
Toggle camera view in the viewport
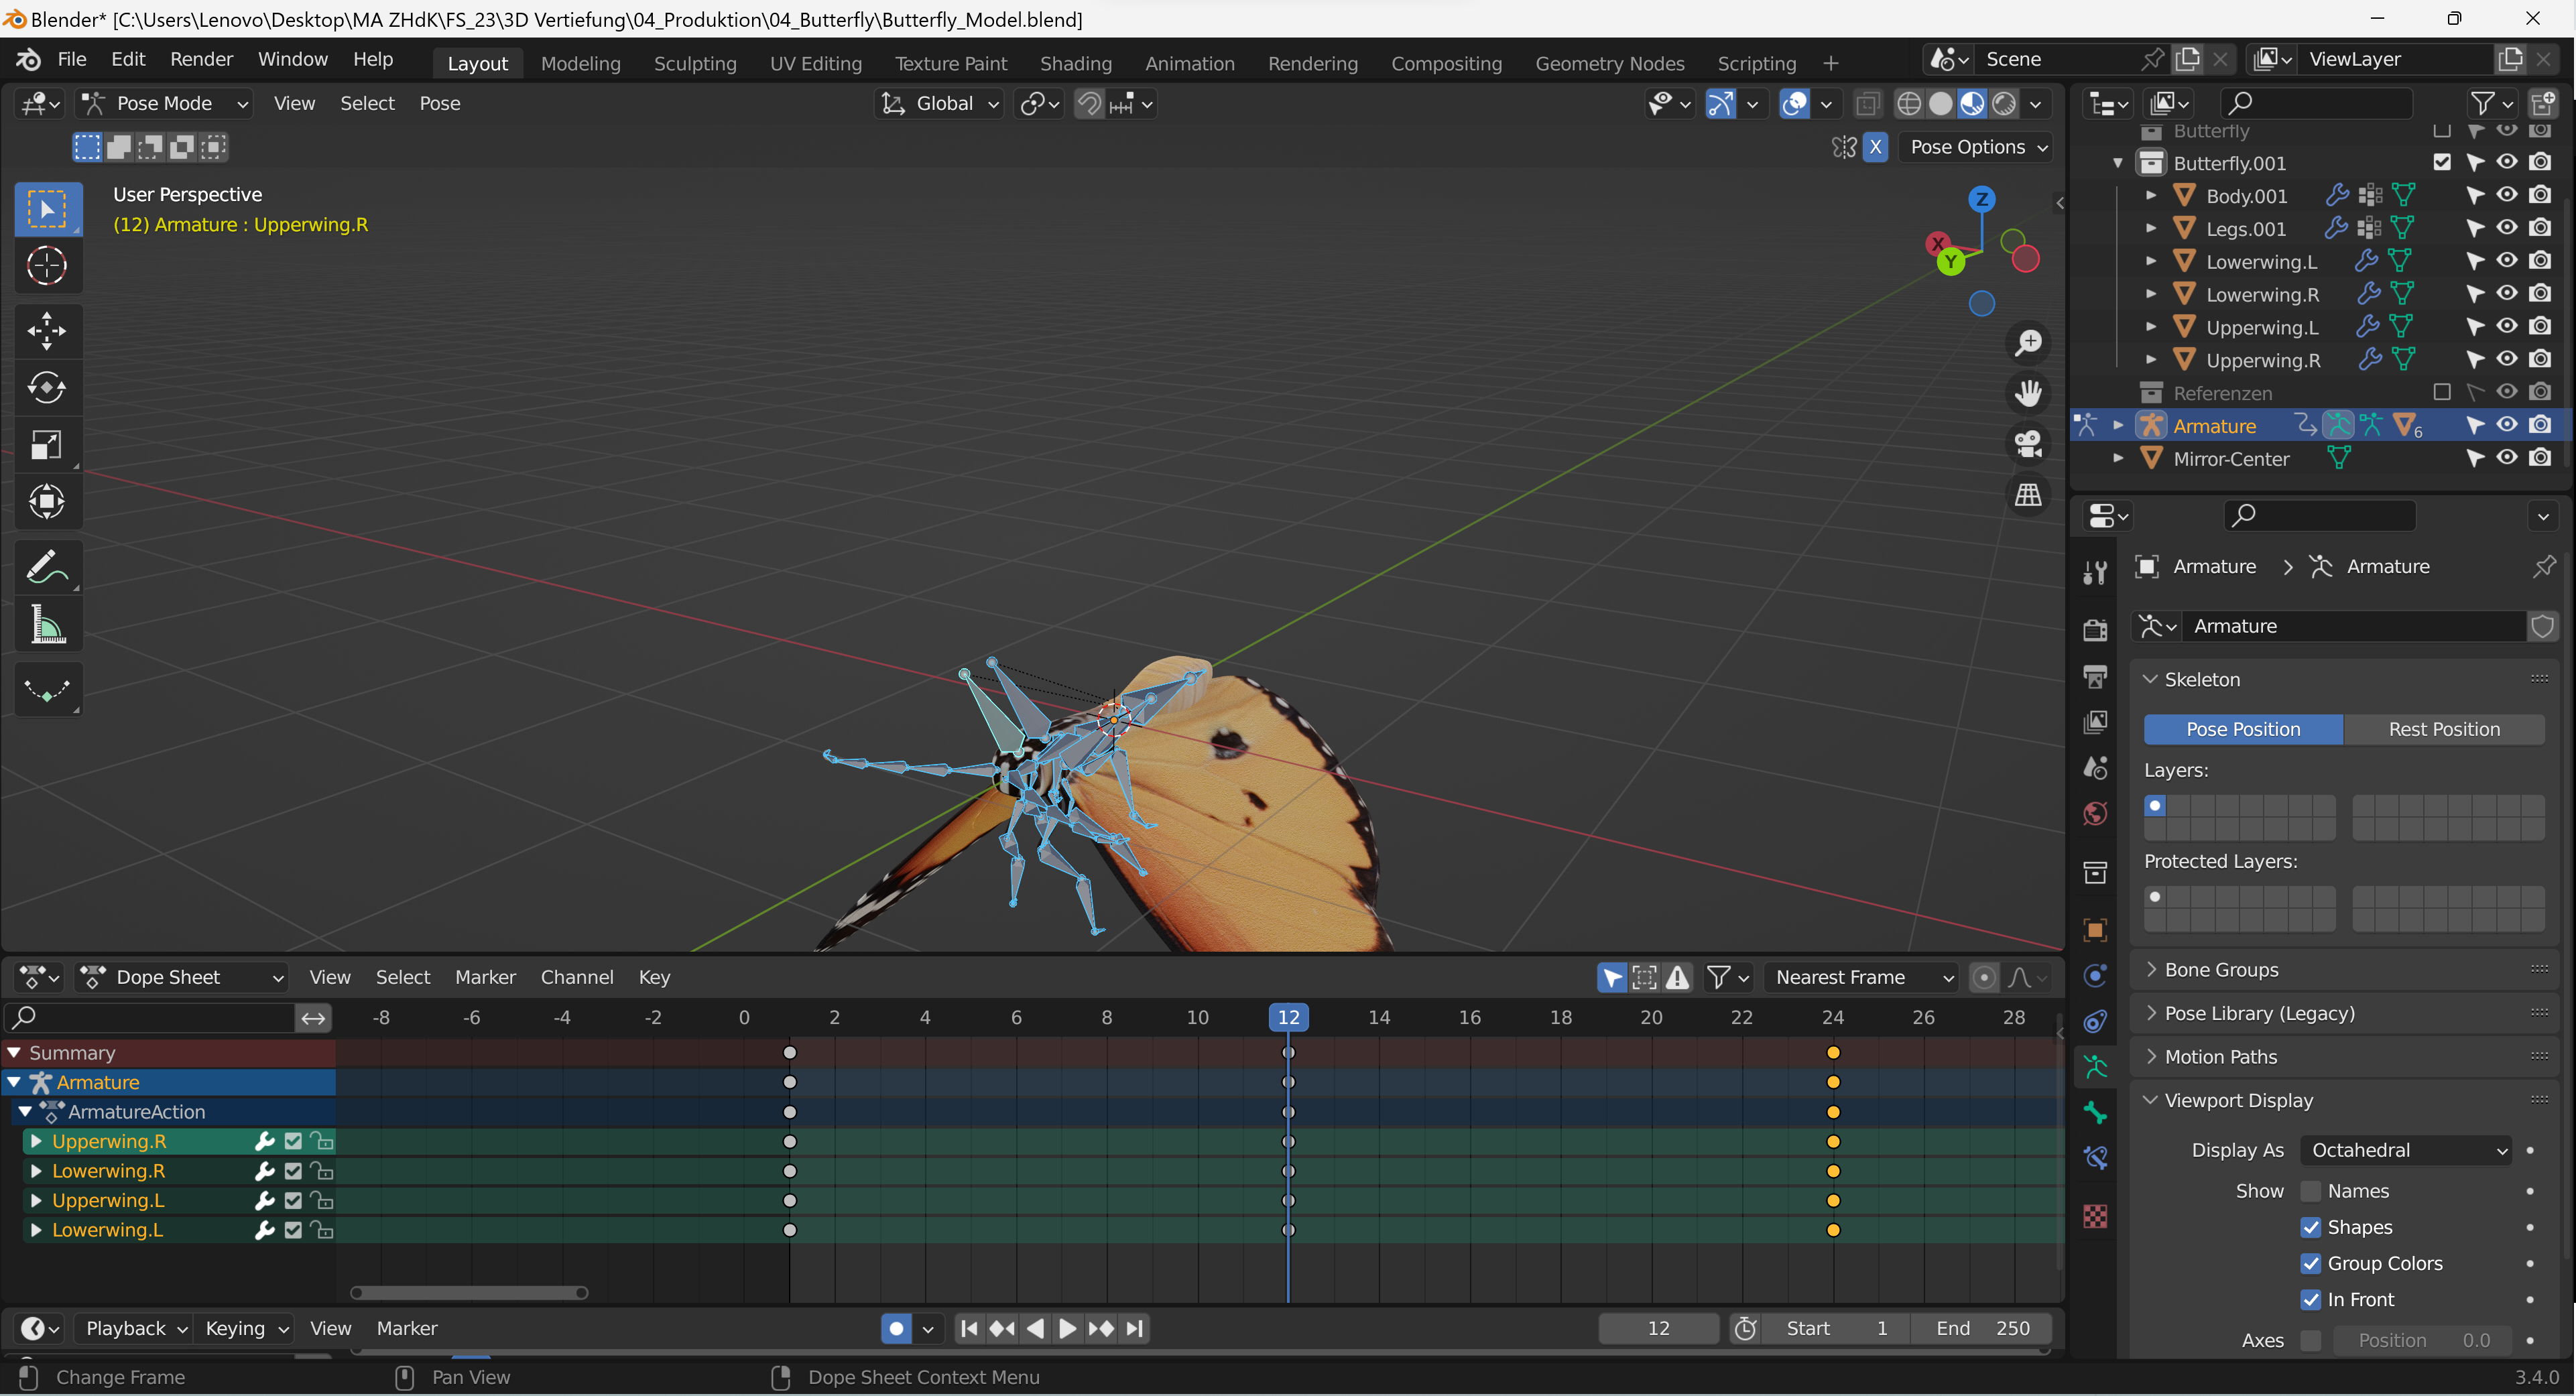(2028, 444)
